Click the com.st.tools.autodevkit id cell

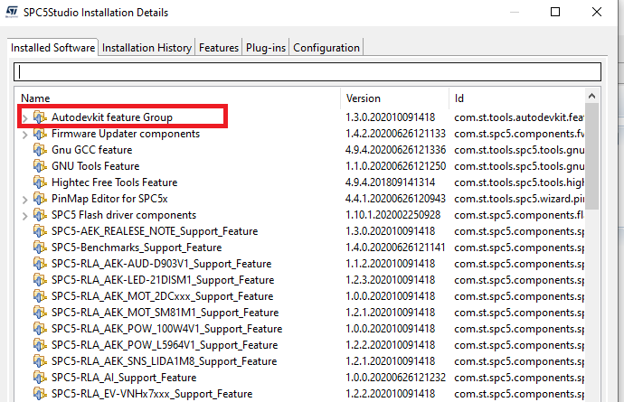click(x=519, y=117)
